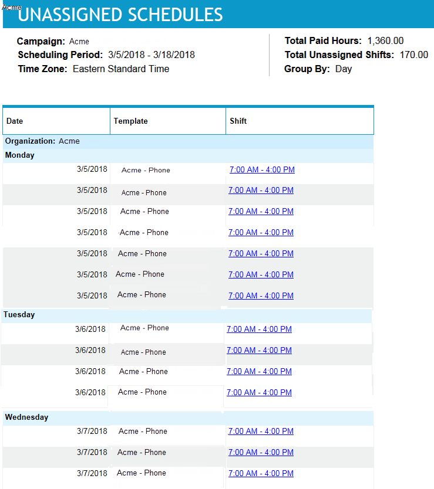Click the first 3/7/2018 date cell under Wednesday
Image resolution: width=434 pixels, height=489 pixels.
[92, 431]
